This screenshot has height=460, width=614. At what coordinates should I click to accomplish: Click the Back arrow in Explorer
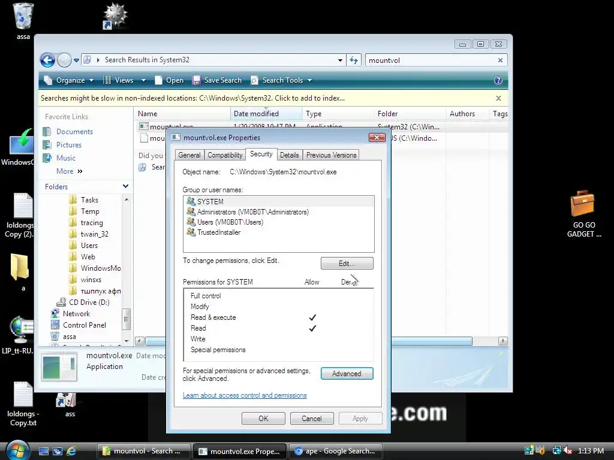[48, 60]
